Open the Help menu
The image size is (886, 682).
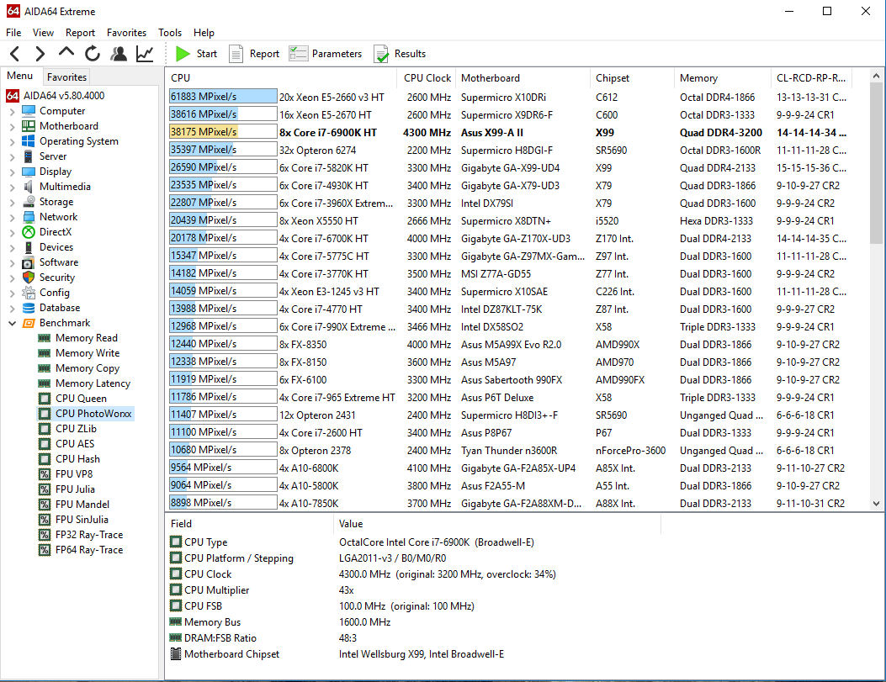[204, 32]
